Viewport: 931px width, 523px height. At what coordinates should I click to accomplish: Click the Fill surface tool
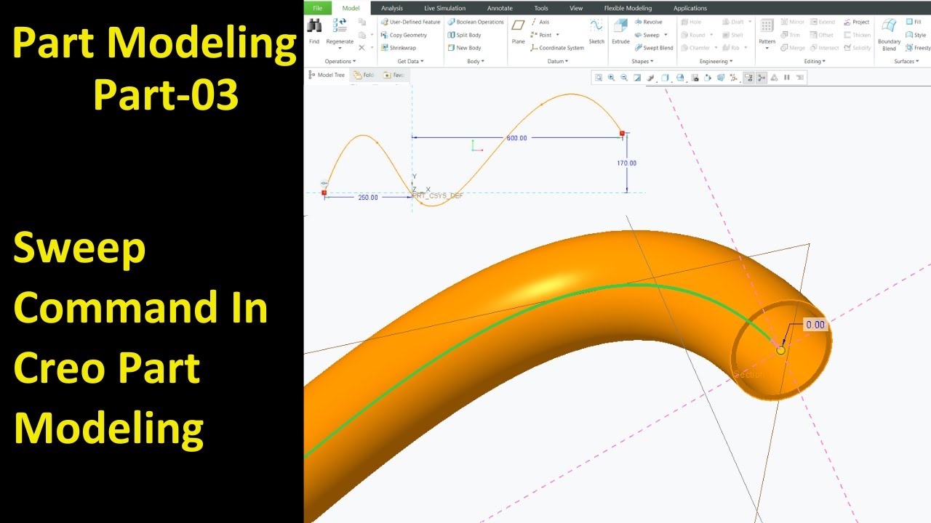[914, 22]
